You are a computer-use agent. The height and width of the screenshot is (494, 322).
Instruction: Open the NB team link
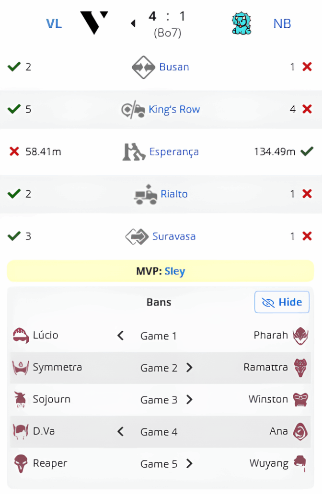tap(282, 23)
